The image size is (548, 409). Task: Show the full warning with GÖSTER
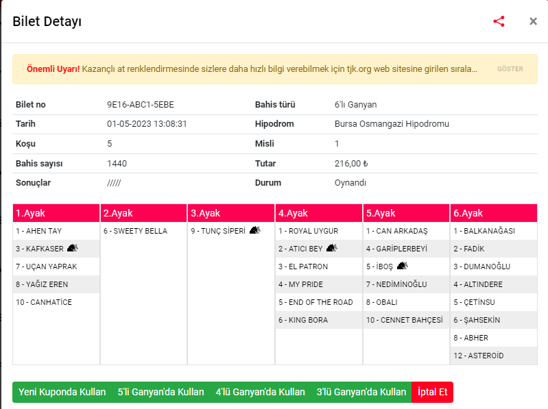click(x=510, y=69)
